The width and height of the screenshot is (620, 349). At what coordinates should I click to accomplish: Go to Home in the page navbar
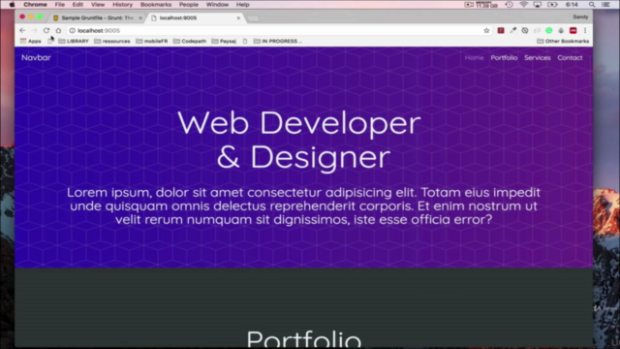click(x=474, y=58)
